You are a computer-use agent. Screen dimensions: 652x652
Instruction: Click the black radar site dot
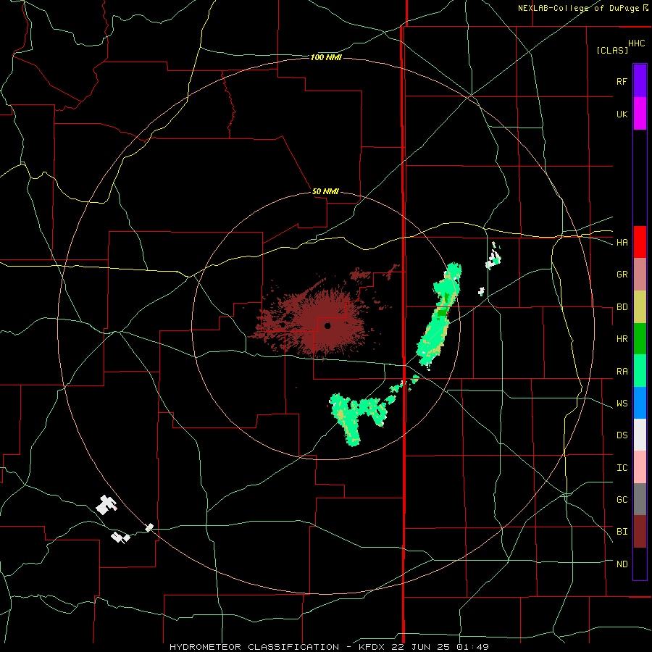coord(327,326)
